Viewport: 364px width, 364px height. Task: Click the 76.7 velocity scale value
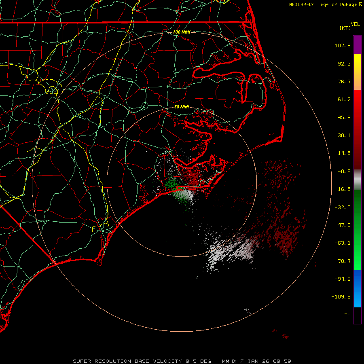(x=344, y=81)
